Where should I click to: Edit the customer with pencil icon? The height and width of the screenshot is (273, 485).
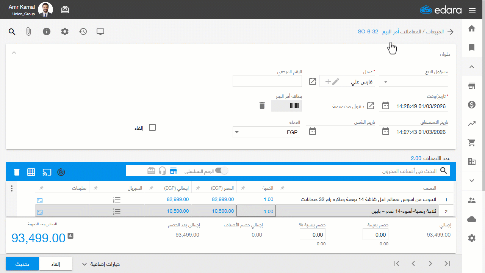coord(336,81)
